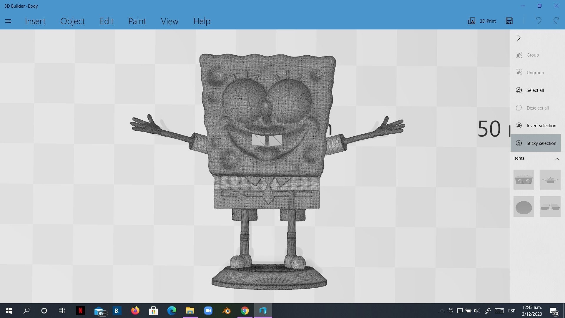Open the touch keyboard from the tray

click(x=499, y=311)
